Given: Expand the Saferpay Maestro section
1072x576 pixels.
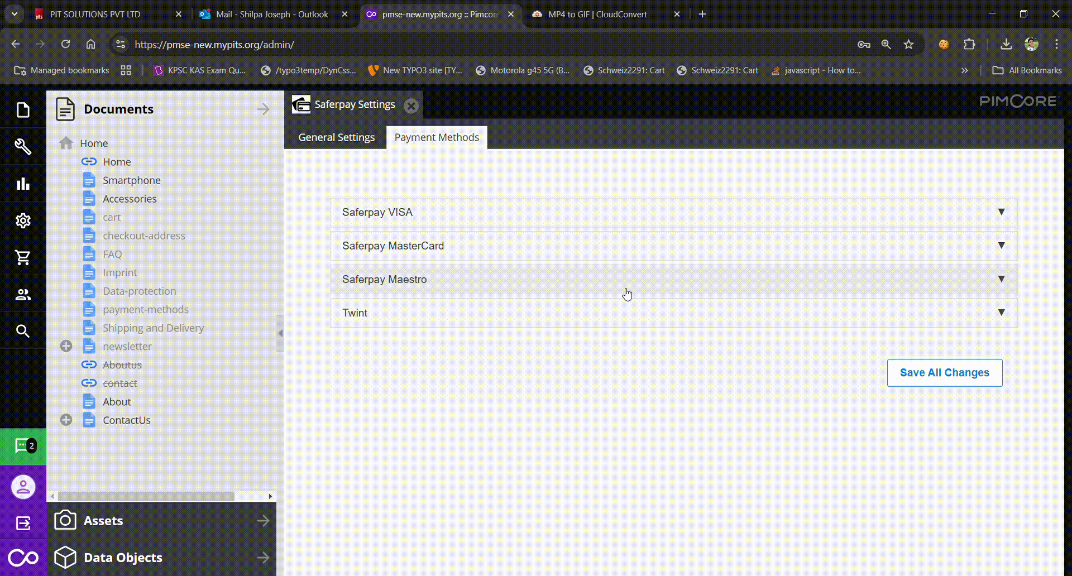Looking at the screenshot, I should point(673,279).
